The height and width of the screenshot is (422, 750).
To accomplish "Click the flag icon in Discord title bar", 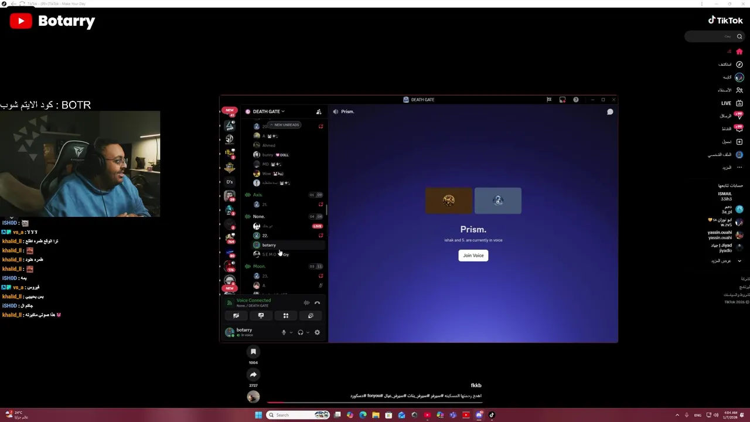I will pos(549,100).
